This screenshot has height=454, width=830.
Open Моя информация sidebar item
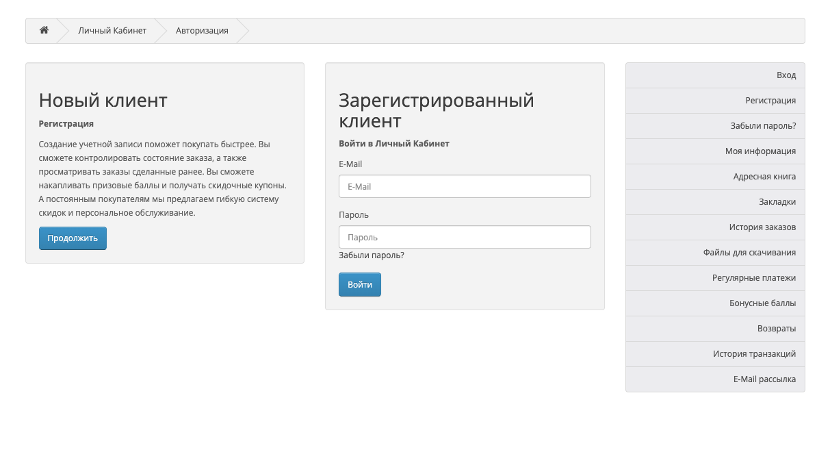click(760, 151)
